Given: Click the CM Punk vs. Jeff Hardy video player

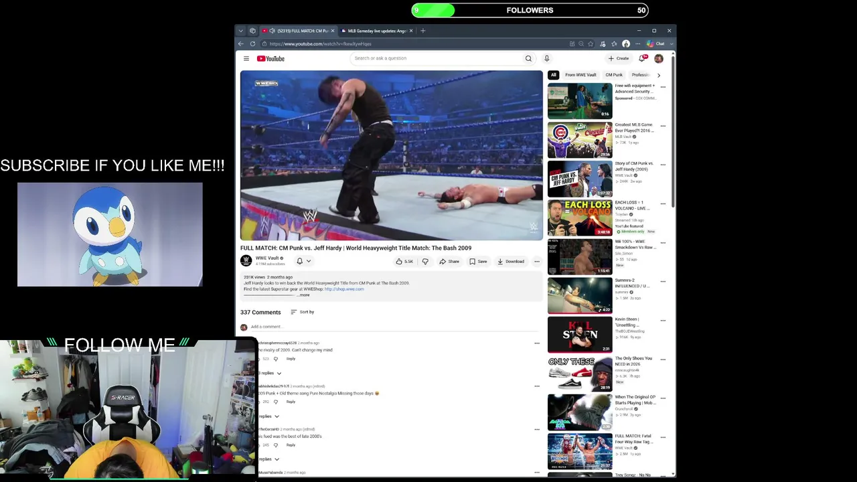Looking at the screenshot, I should pyautogui.click(x=392, y=155).
